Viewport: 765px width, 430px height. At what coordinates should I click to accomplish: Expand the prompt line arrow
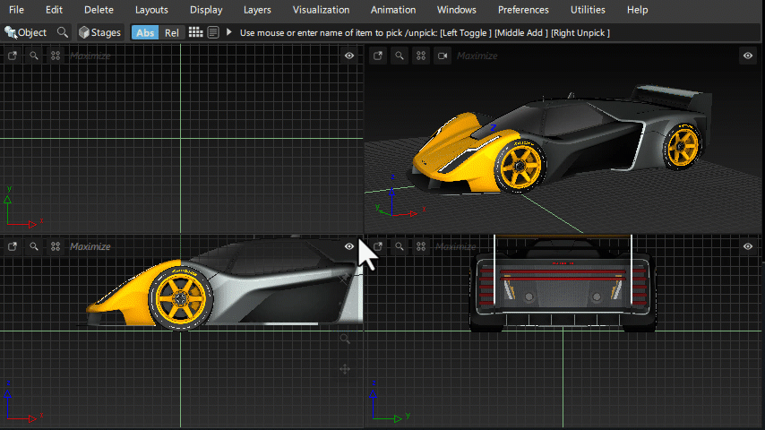229,32
